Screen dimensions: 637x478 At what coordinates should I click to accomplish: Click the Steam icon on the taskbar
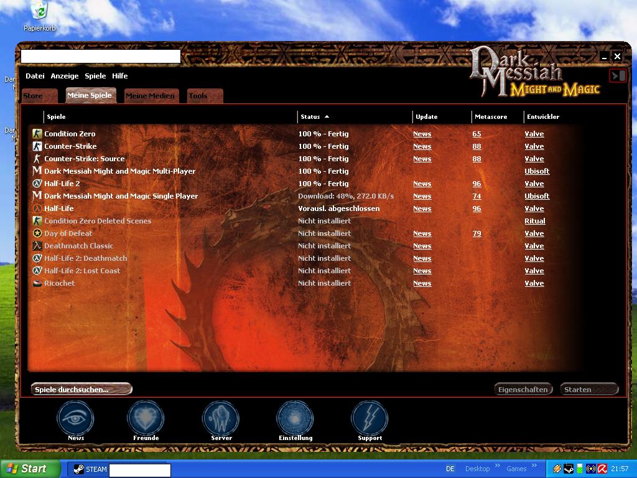78,469
